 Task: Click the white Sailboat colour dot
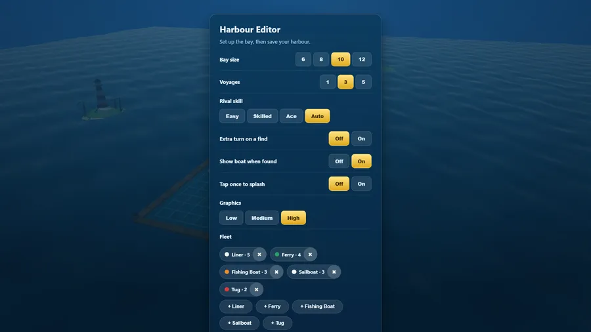pyautogui.click(x=294, y=272)
